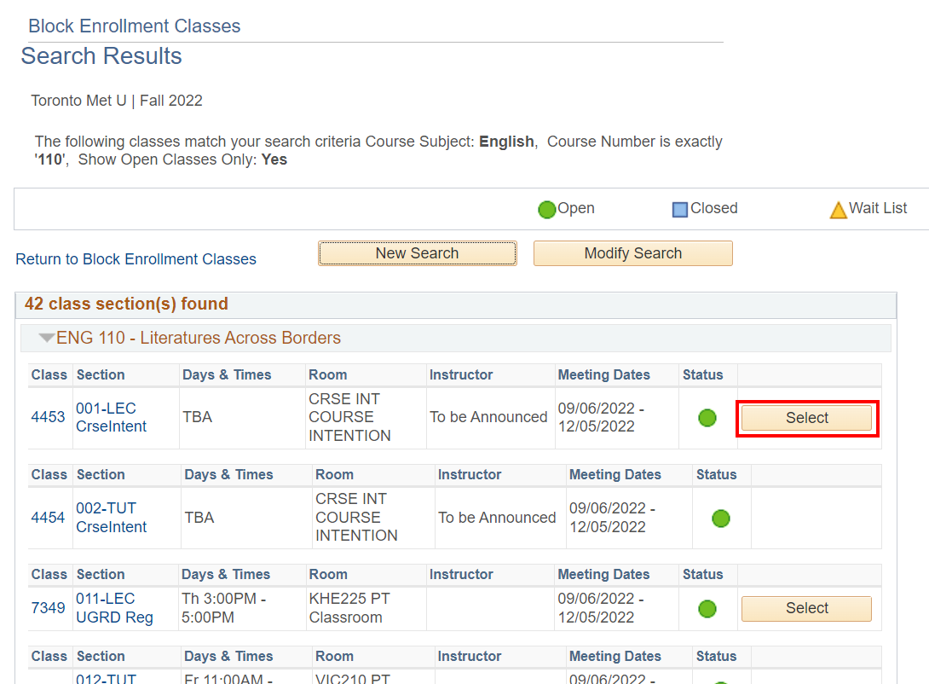Click the yellow Wait List triangle icon
Image resolution: width=929 pixels, height=684 pixels.
pos(838,209)
